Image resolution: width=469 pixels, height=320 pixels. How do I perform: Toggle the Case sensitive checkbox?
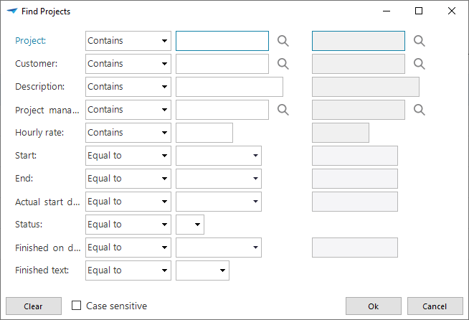[x=77, y=306]
